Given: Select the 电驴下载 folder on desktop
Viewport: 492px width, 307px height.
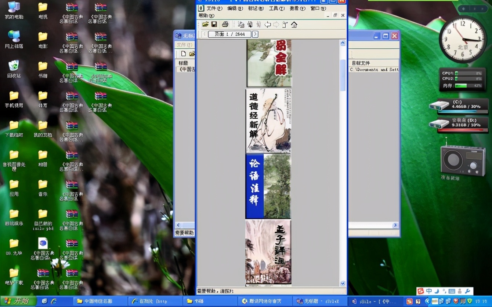Looking at the screenshot, I should [x=14, y=277].
